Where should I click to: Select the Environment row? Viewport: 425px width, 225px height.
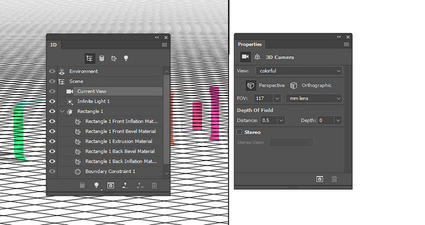[110, 71]
